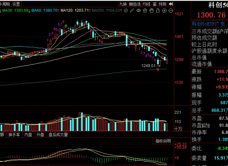
Task: Click the 市盈(动) row label
Action: pos(201,125)
